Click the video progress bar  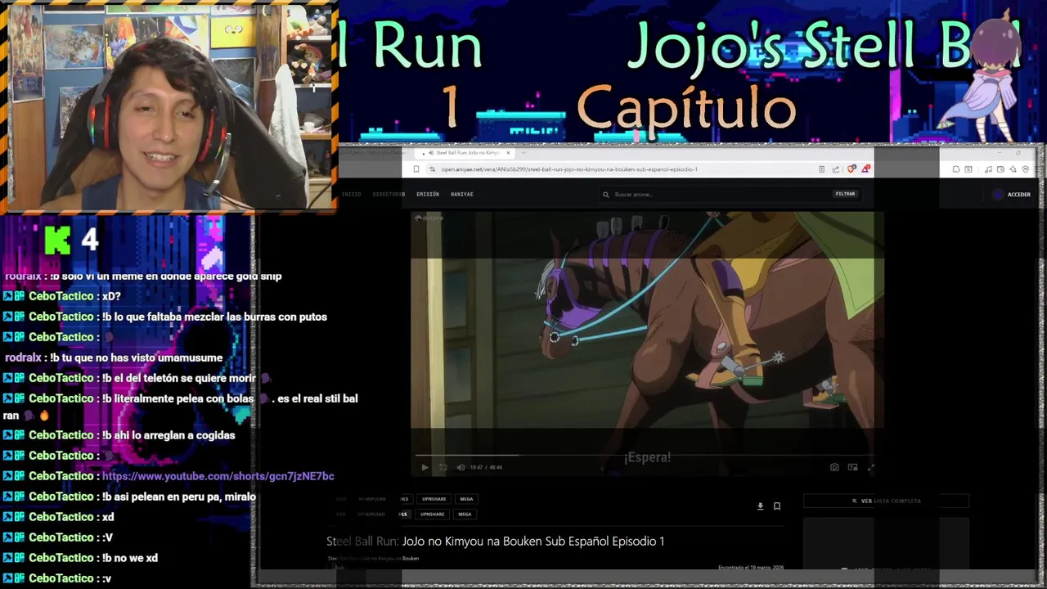[644, 455]
